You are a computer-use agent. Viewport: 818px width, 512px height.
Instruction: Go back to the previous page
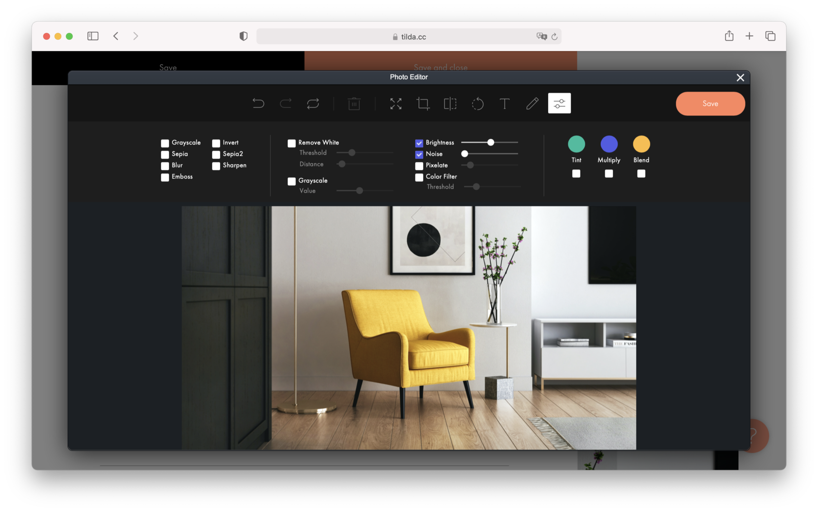click(116, 36)
